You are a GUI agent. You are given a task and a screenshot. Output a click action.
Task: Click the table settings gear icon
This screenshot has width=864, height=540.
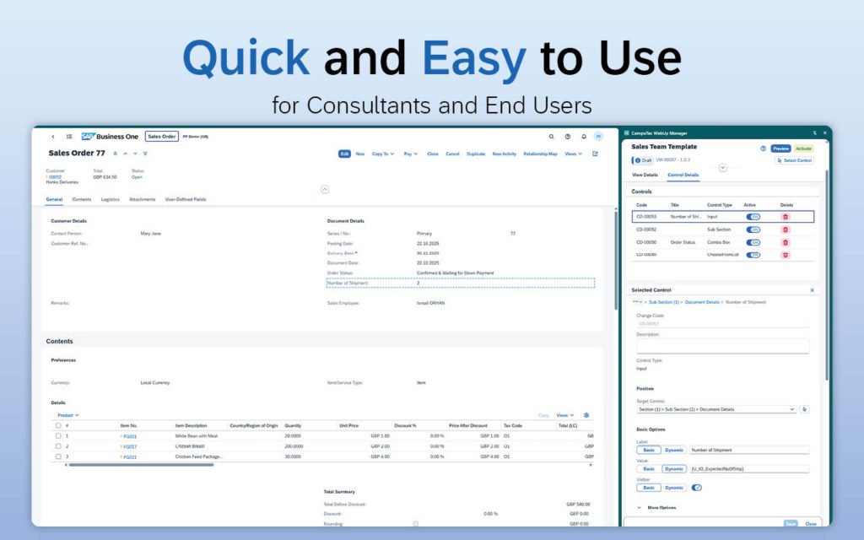(x=586, y=415)
